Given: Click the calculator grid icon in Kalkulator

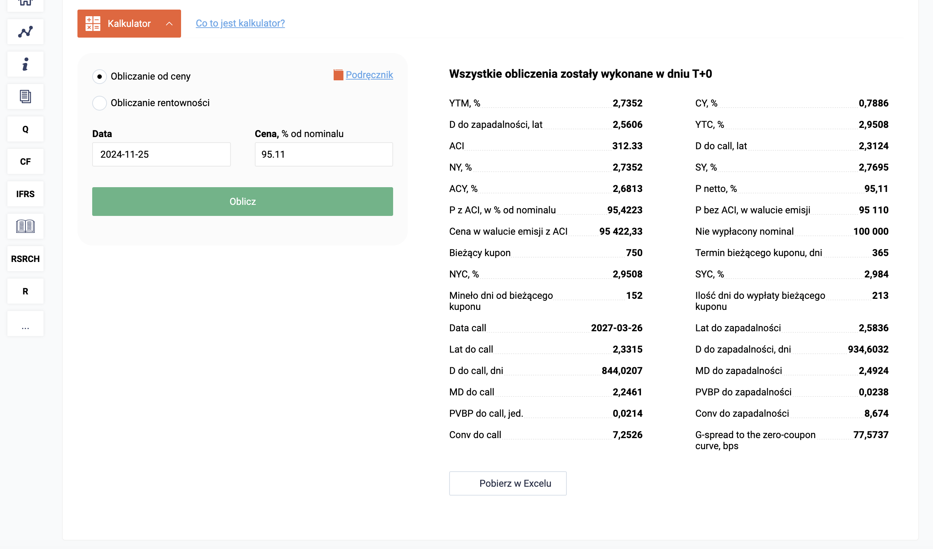Looking at the screenshot, I should click(93, 24).
